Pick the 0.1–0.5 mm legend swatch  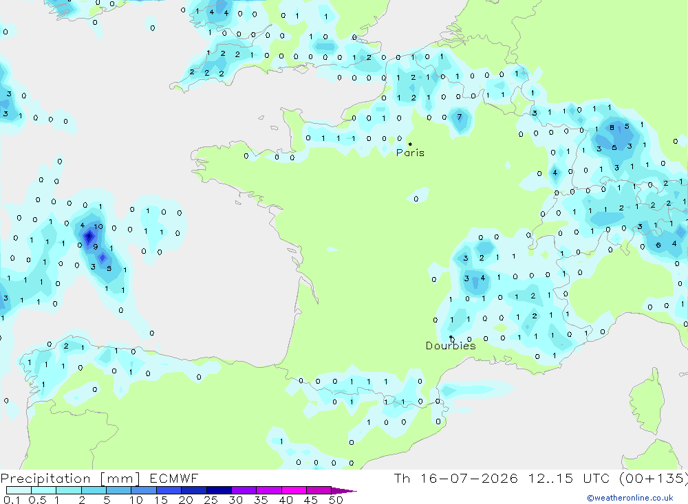click(x=19, y=490)
